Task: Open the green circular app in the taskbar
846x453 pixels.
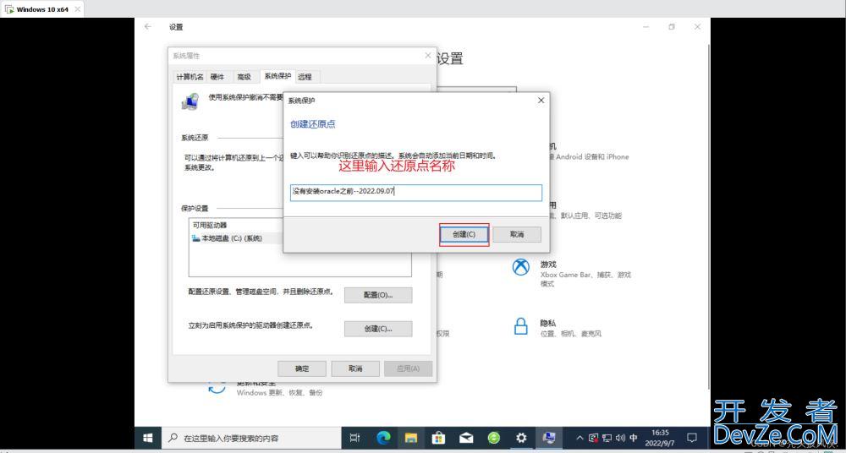Action: (x=494, y=437)
